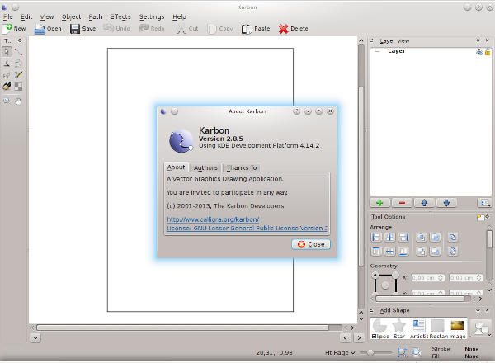The image size is (495, 363).
Task: Lower layer with blue down arrow
Action: (446, 203)
